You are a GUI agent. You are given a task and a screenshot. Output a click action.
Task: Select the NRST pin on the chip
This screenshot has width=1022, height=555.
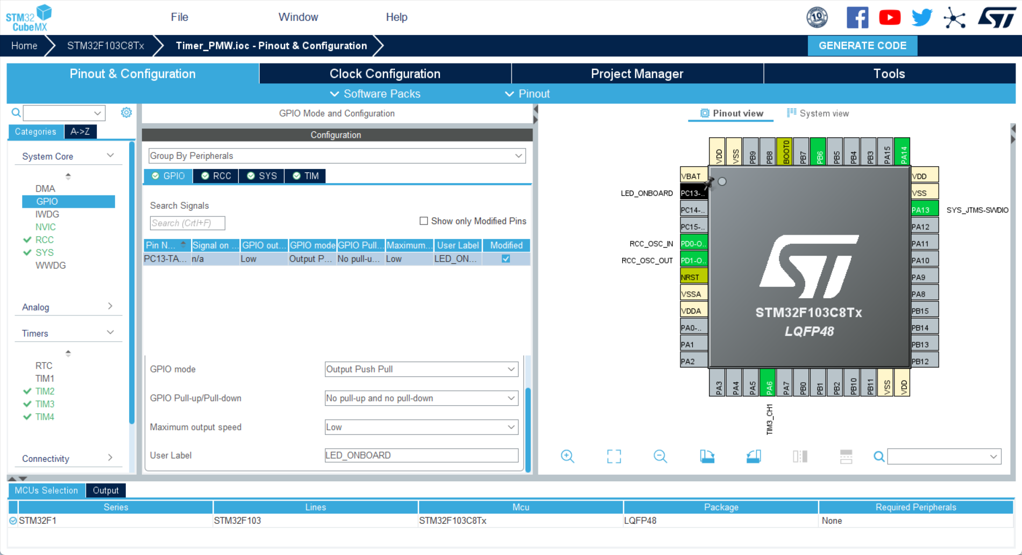(693, 277)
